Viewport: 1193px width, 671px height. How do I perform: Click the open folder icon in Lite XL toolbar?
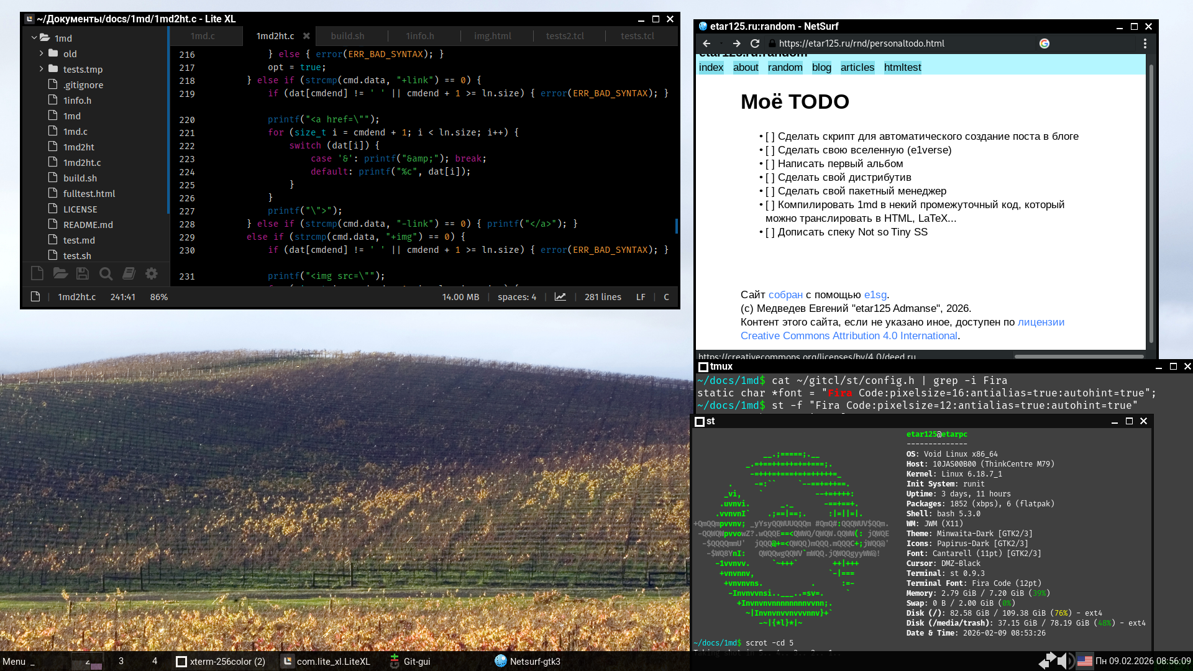point(60,273)
